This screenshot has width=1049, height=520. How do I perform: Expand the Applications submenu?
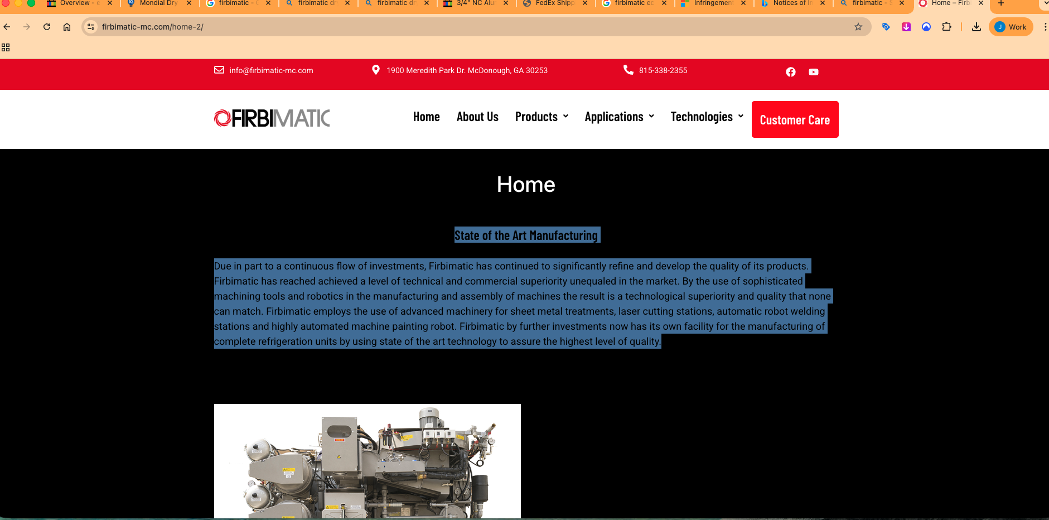(651, 116)
